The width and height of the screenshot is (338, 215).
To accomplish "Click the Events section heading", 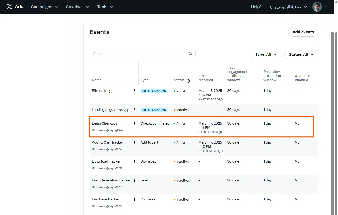I will click(100, 32).
